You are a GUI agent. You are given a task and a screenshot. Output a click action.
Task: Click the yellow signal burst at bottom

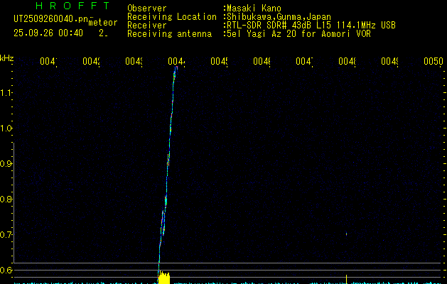pyautogui.click(x=164, y=275)
